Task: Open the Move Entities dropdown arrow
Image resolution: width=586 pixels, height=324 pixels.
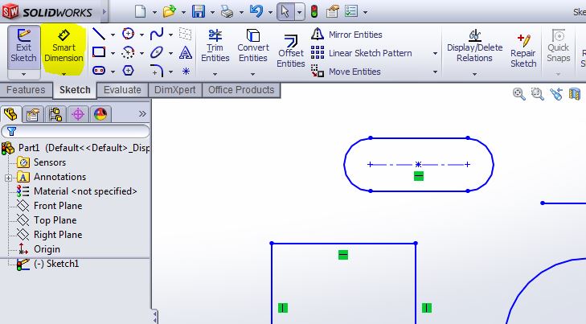Action: (x=435, y=72)
